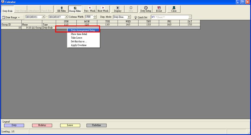Open the EE Filter tool
The height and width of the screenshot is (135, 251).
click(62, 9)
